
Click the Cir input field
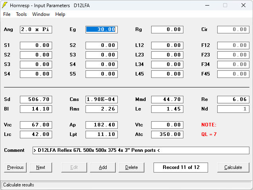point(233,29)
